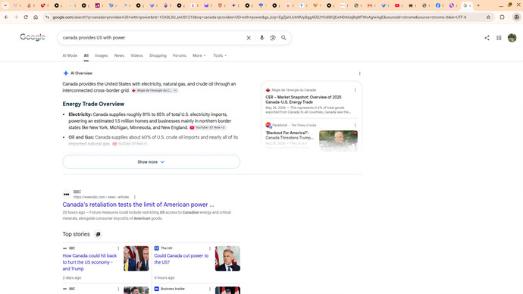Screen dimensions: 523x294
Task: Select the Shopping search tab
Action: pos(158,55)
